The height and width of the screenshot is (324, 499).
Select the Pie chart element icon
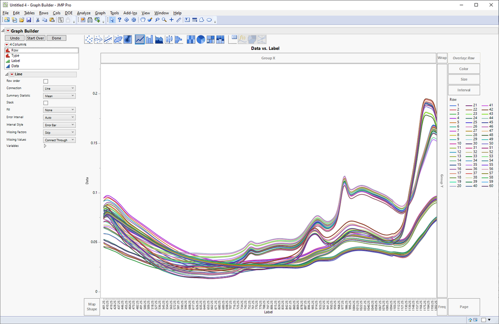point(201,39)
